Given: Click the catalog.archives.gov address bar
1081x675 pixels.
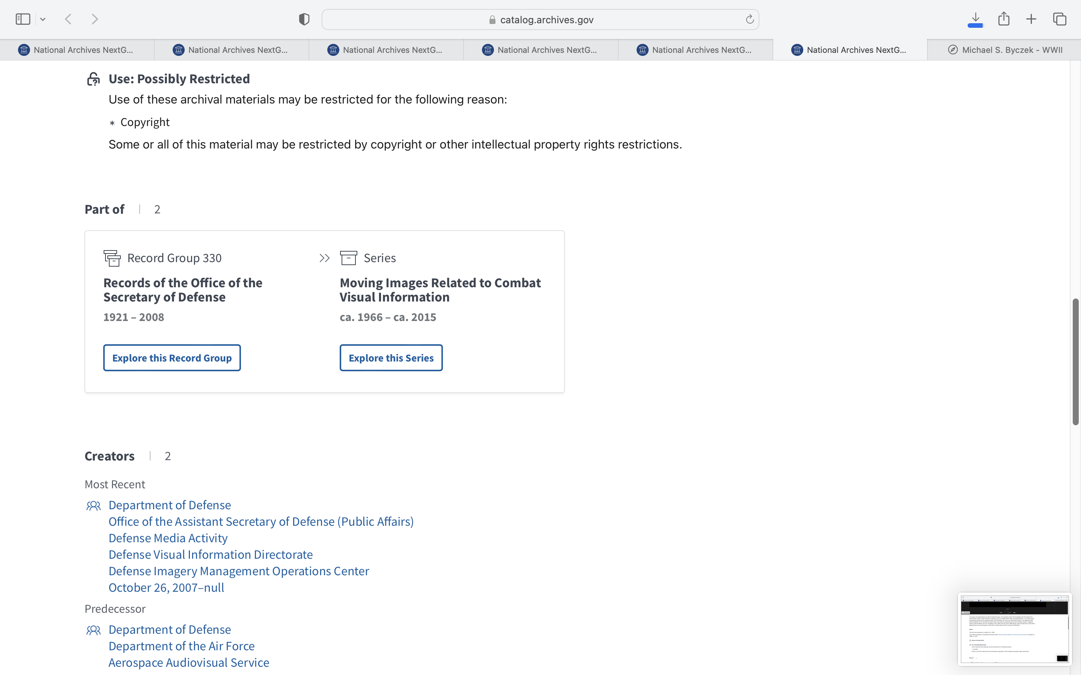Looking at the screenshot, I should [x=540, y=19].
